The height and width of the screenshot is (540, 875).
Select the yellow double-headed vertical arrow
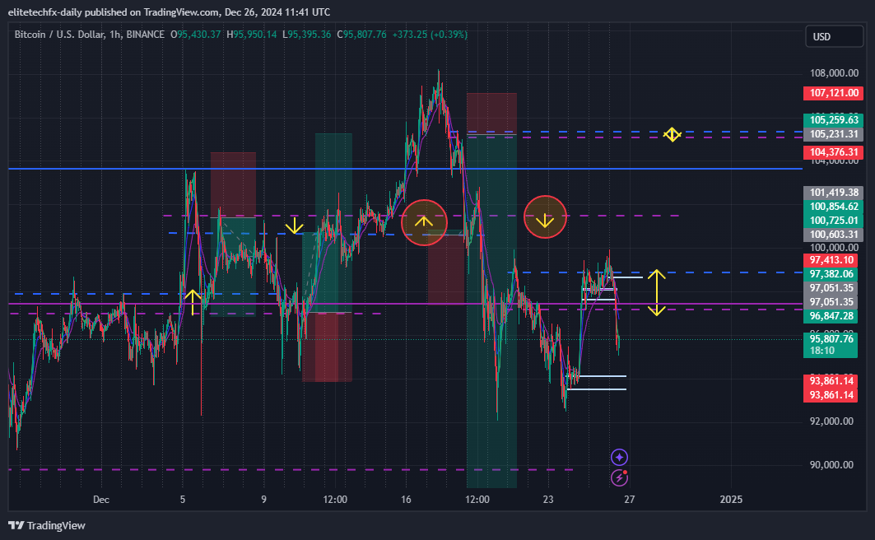coord(657,293)
